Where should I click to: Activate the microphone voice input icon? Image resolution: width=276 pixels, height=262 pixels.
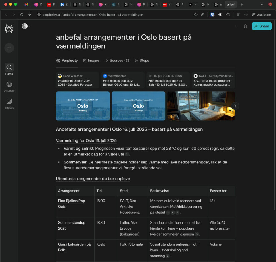pyautogui.click(x=29, y=15)
